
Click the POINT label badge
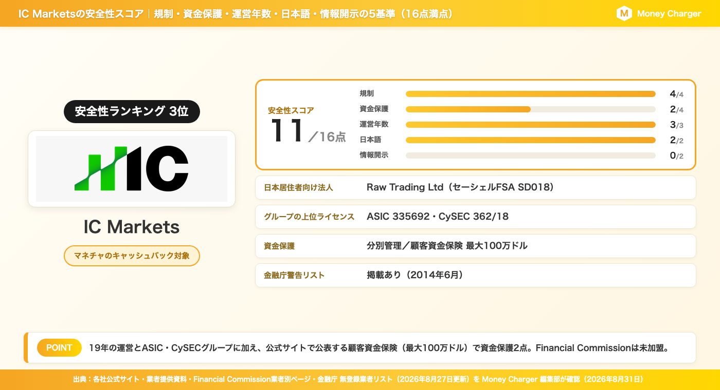point(59,348)
